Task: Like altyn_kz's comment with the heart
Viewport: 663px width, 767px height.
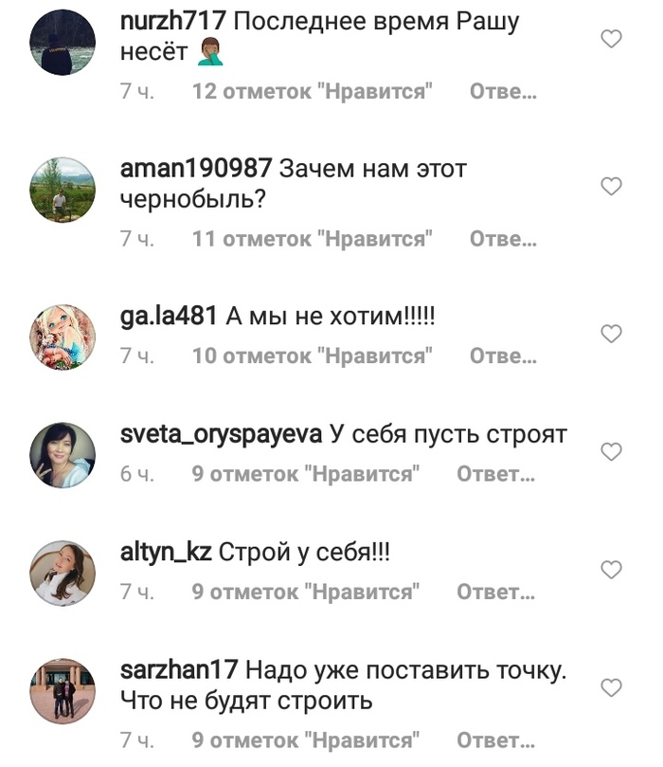Action: coord(611,570)
